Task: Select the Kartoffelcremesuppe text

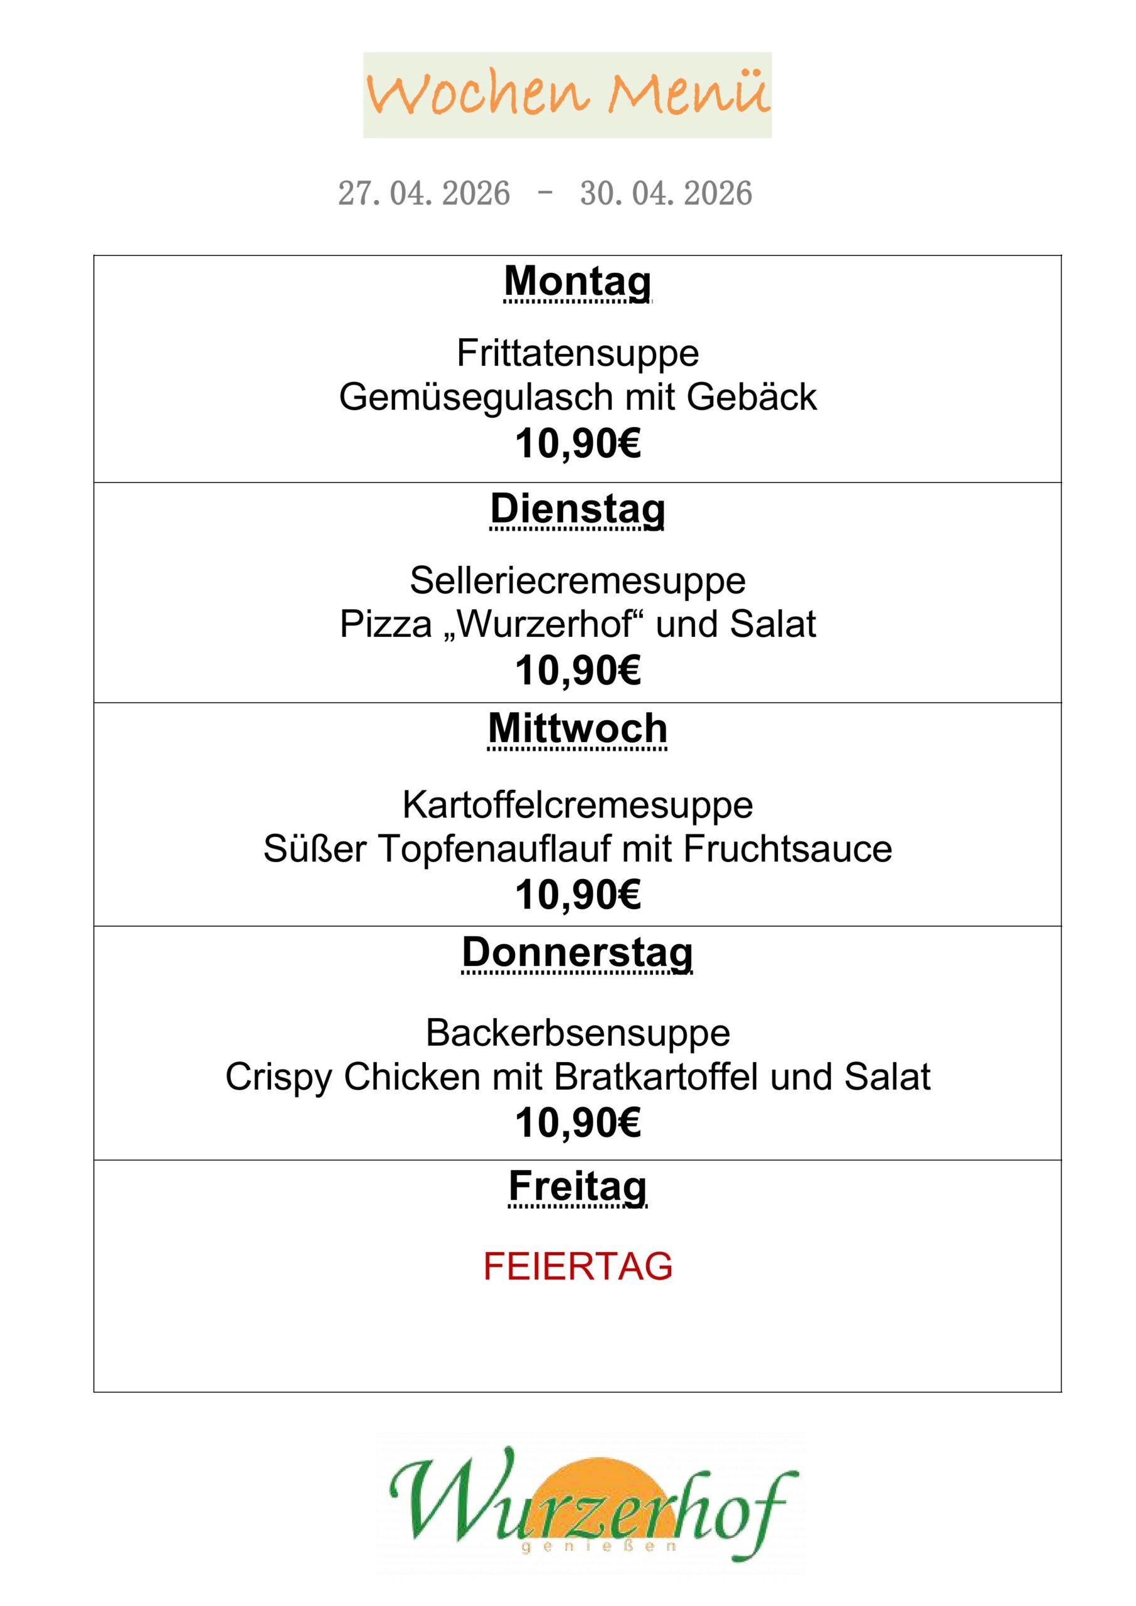Action: tap(578, 804)
